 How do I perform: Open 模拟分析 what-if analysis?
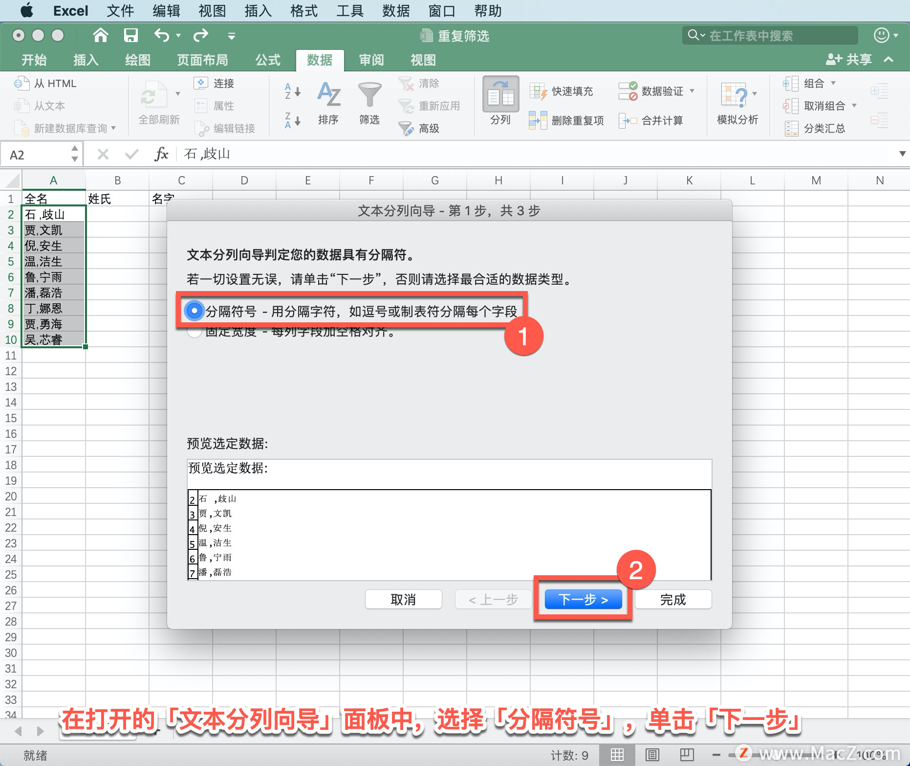tap(737, 103)
